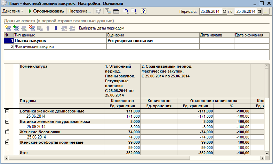Click the Сценарий column header
This screenshot has height=168, width=273.
pos(153,35)
